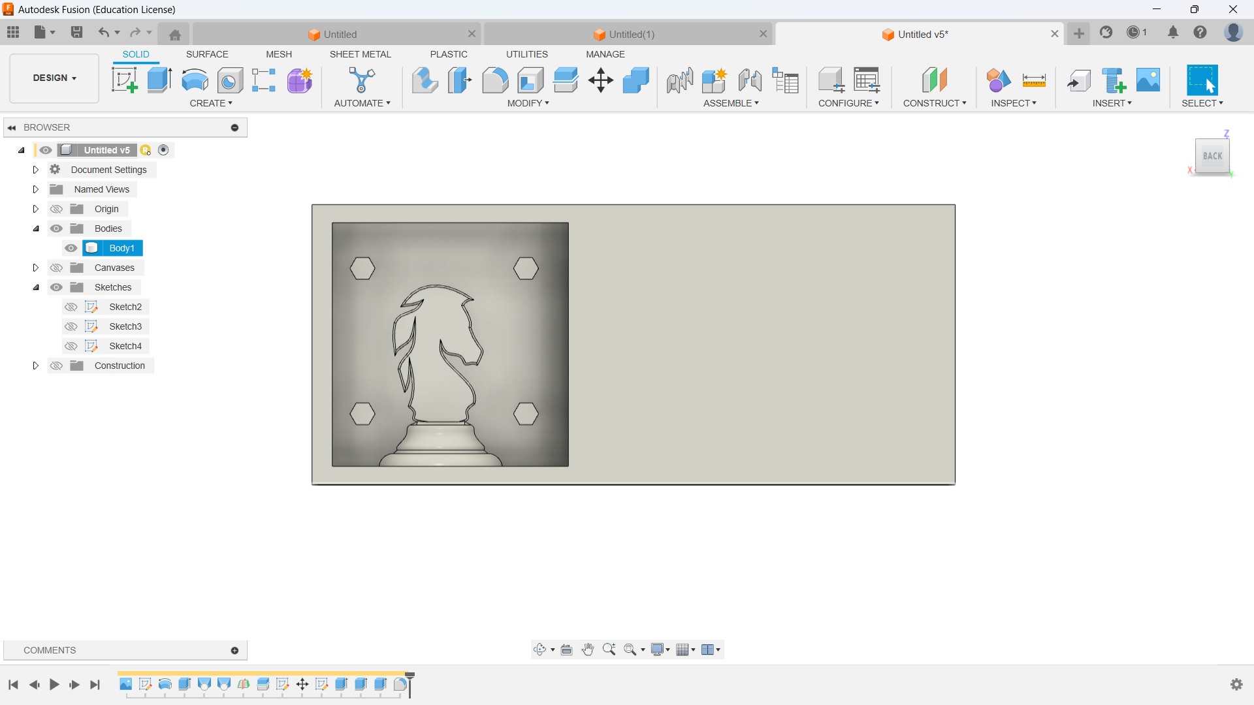Switch to the SURFACE tab
The width and height of the screenshot is (1254, 705).
[x=207, y=54]
